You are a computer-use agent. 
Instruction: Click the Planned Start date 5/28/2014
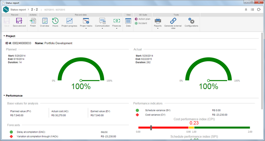[x=20, y=55]
